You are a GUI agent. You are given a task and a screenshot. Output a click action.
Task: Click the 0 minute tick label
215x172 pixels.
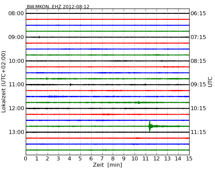click(26, 159)
